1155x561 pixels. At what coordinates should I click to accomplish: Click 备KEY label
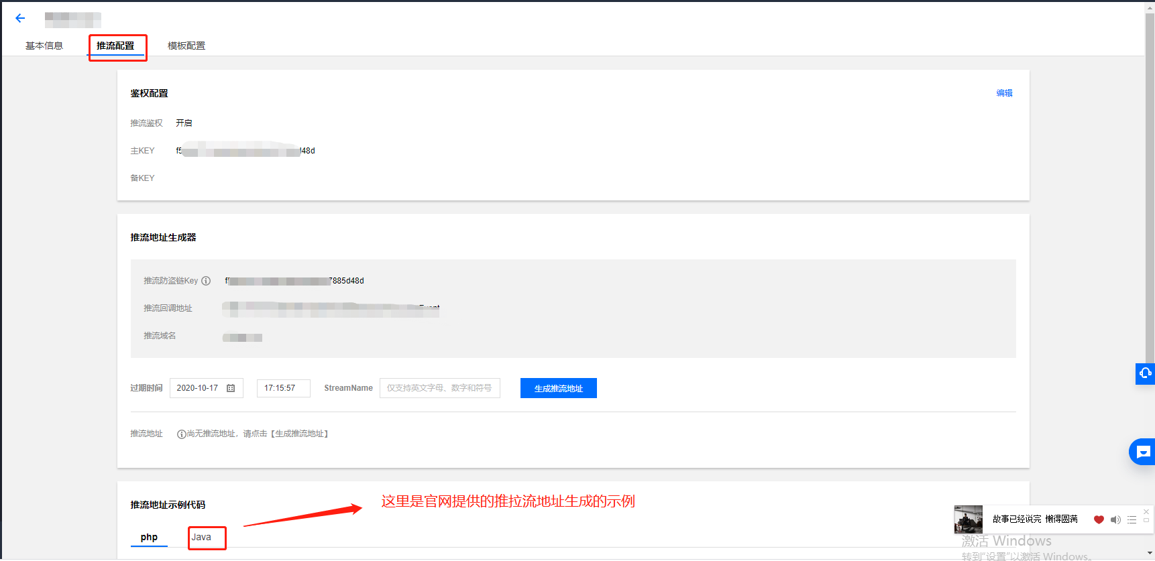pyautogui.click(x=142, y=178)
